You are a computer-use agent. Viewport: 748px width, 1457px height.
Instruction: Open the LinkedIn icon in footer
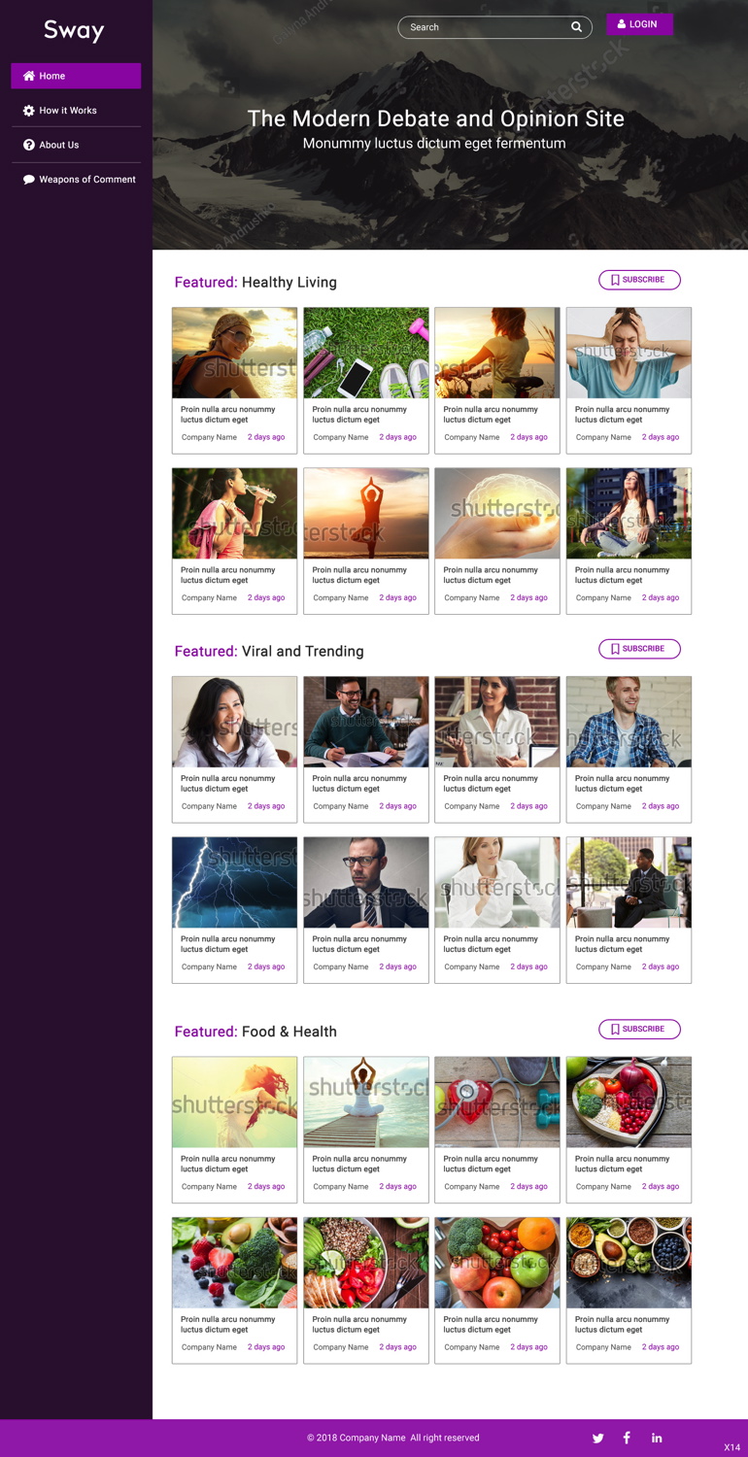pos(657,1438)
